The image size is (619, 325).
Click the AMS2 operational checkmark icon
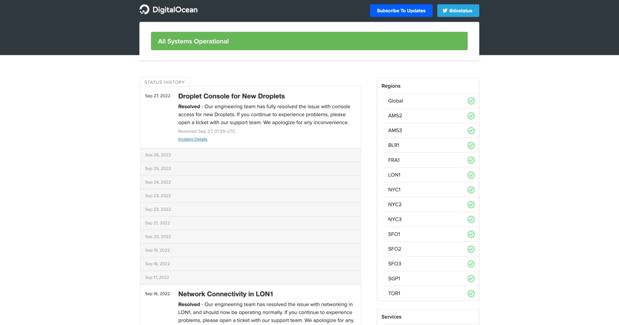(471, 116)
